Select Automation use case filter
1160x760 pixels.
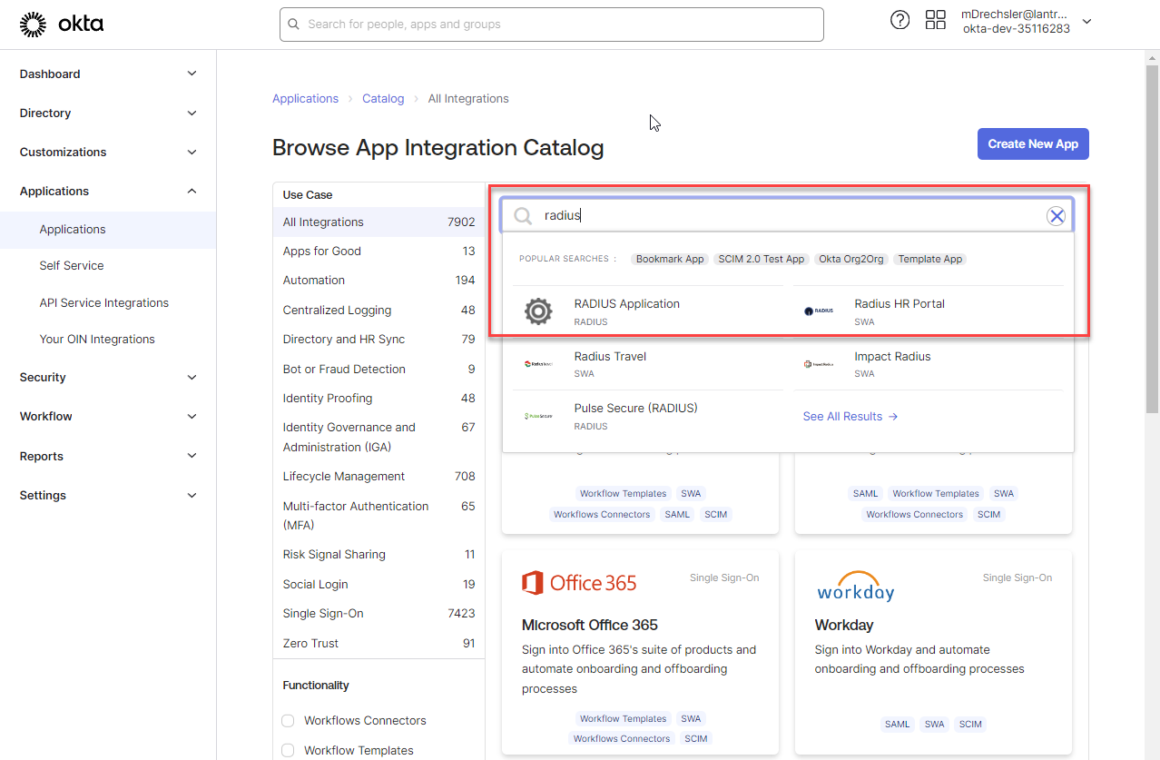pos(378,280)
